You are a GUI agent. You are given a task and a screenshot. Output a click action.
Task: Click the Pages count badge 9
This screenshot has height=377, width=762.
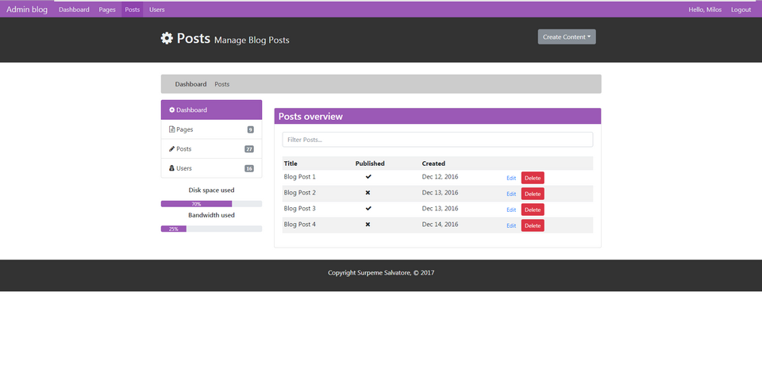click(x=250, y=129)
